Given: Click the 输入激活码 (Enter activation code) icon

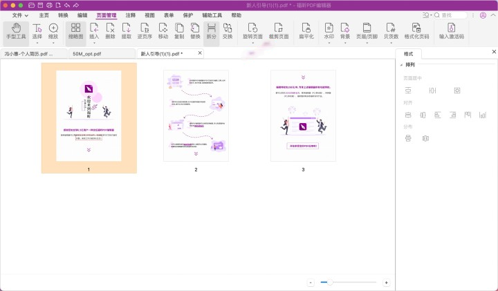Looking at the screenshot, I should pyautogui.click(x=451, y=31).
